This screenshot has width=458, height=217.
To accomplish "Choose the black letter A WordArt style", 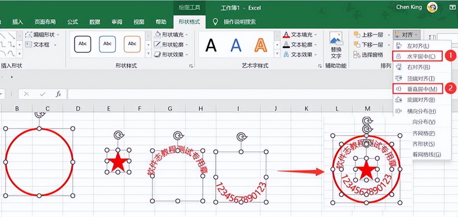I will [211, 45].
